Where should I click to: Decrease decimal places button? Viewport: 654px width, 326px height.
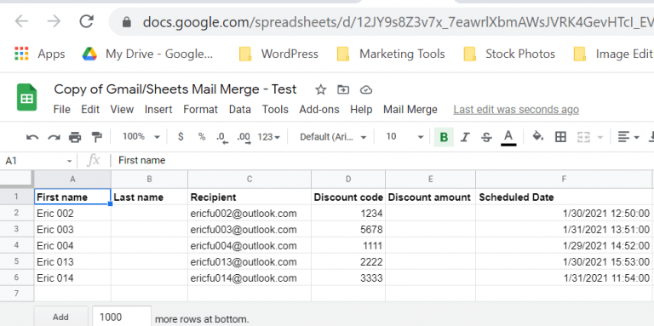(223, 138)
